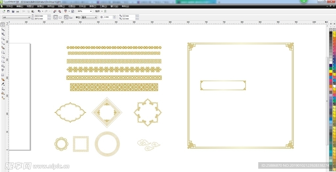Open the Redo history dropdown arrow
Viewport: 336px width, 172px height.
point(50,11)
